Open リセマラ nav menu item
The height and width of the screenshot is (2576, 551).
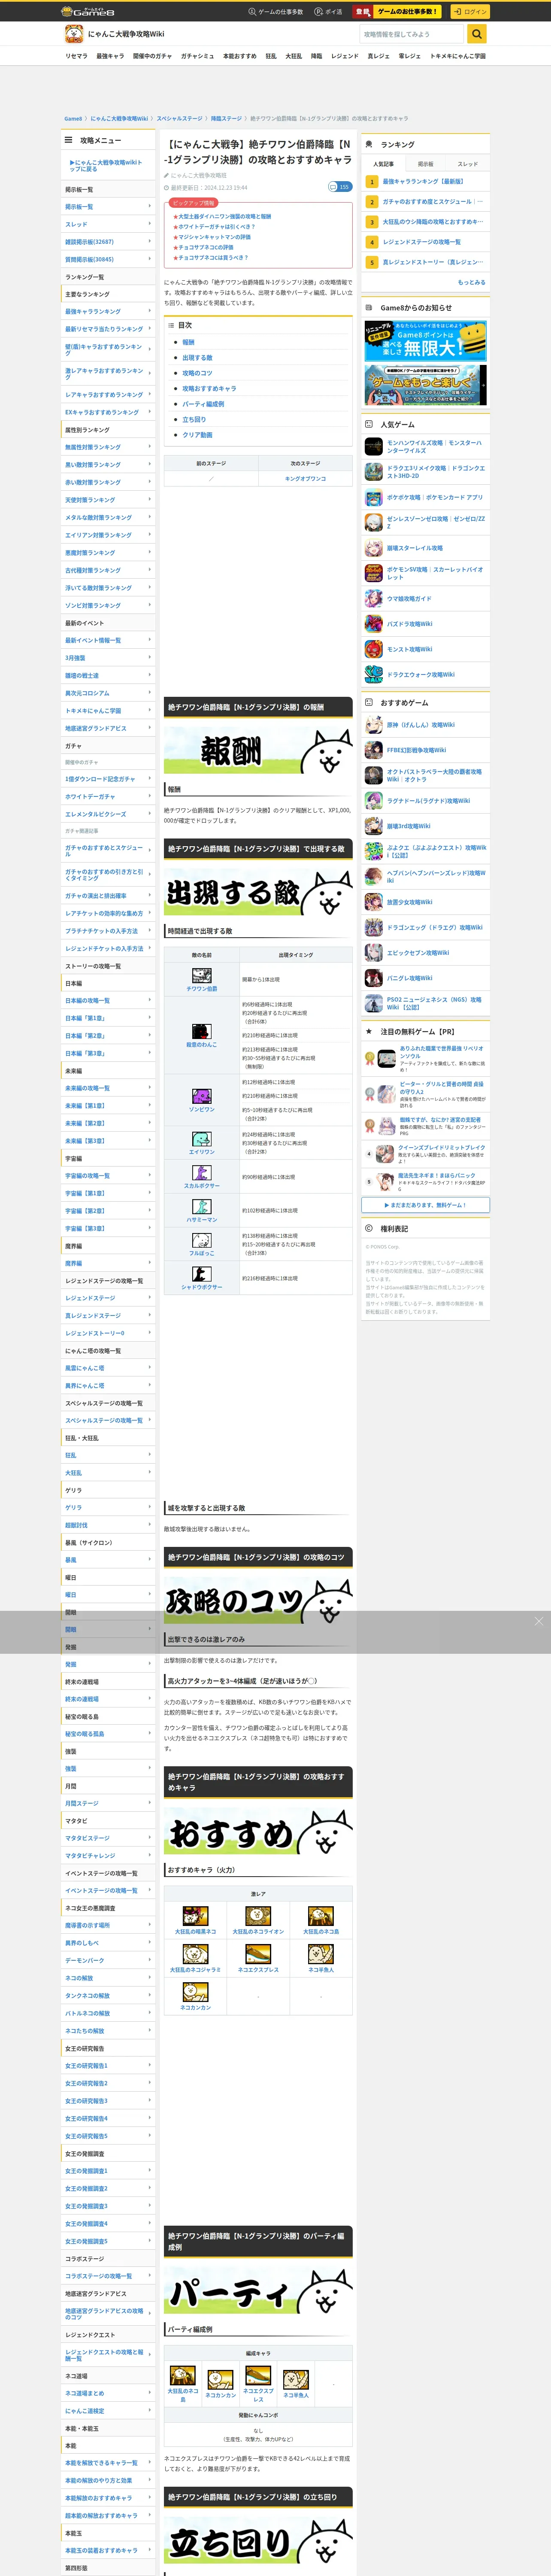click(76, 56)
